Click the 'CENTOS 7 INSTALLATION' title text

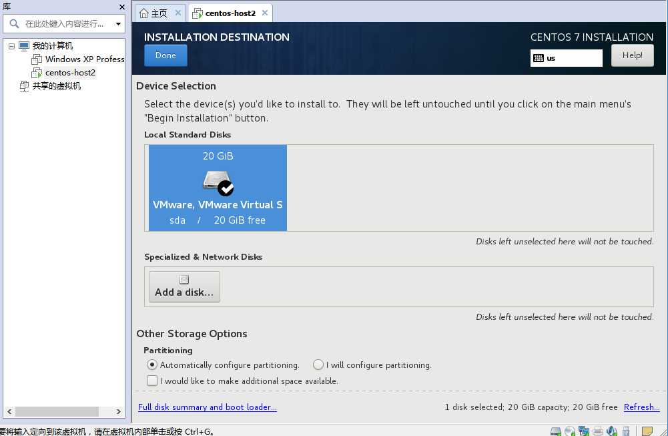click(592, 37)
